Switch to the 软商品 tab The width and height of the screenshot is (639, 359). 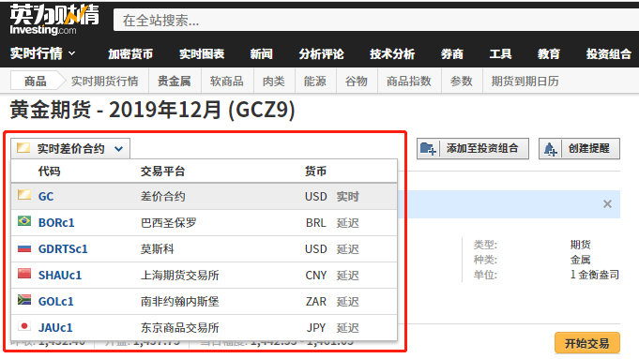[226, 81]
